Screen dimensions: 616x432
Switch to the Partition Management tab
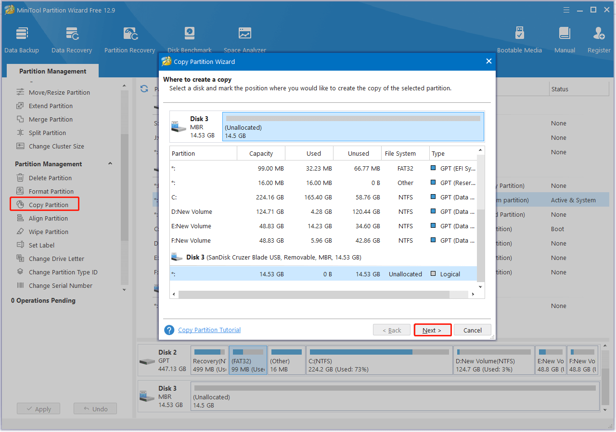click(x=52, y=71)
